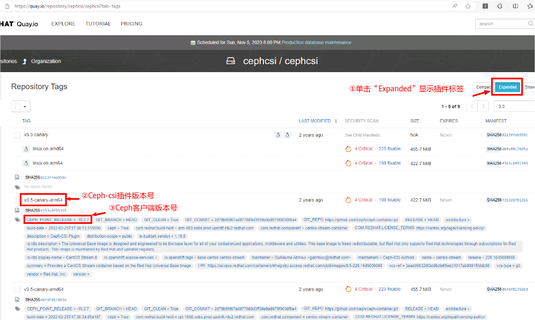Check the v3.5-canary-amd64 tag checkbox

point(17,290)
